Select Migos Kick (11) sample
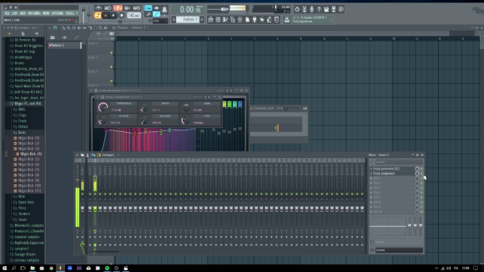This screenshot has width=484, height=272. click(x=29, y=191)
